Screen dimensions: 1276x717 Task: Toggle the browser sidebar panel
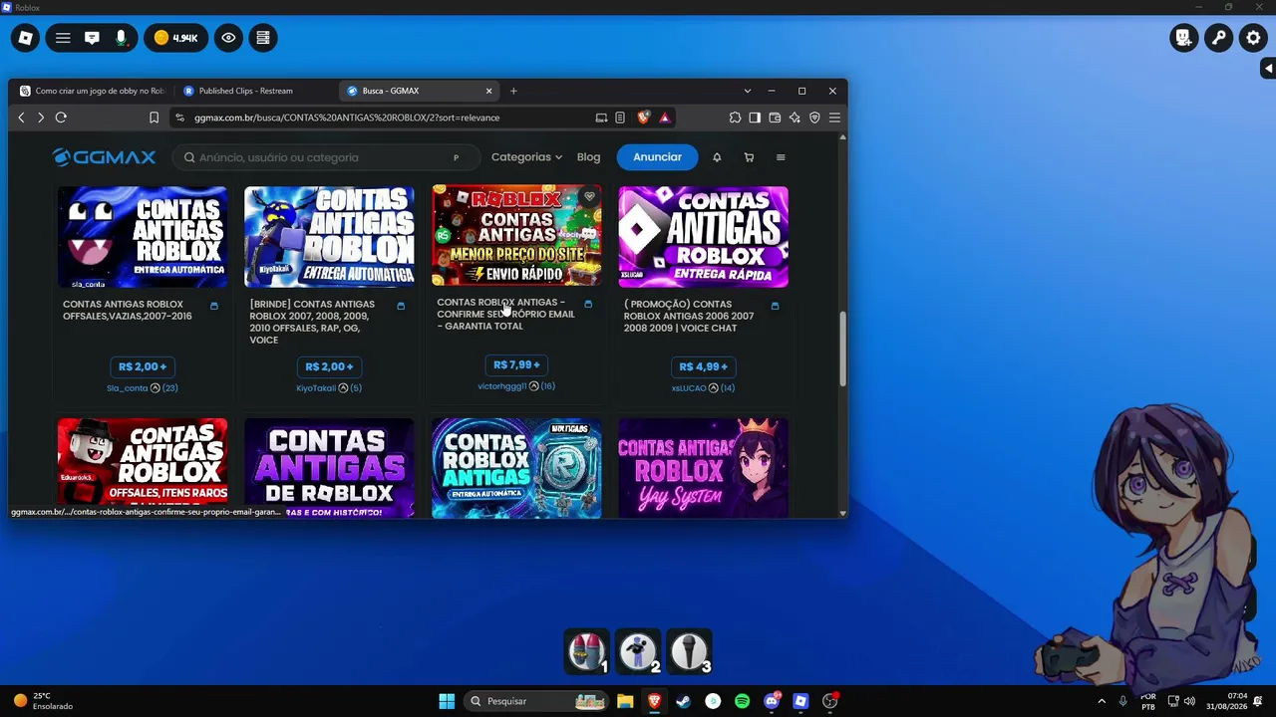coord(755,118)
